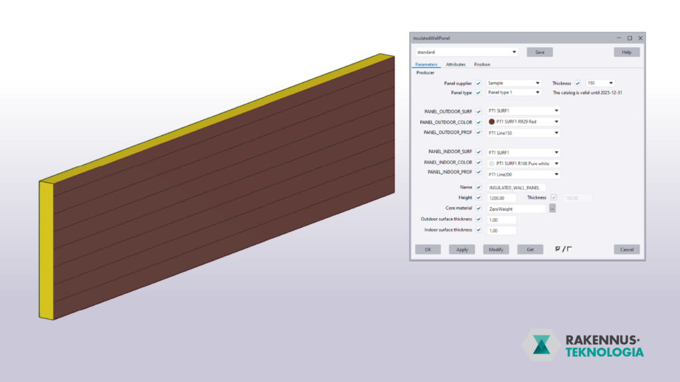Save the current preset settings
The width and height of the screenshot is (680, 382).
pyautogui.click(x=539, y=52)
